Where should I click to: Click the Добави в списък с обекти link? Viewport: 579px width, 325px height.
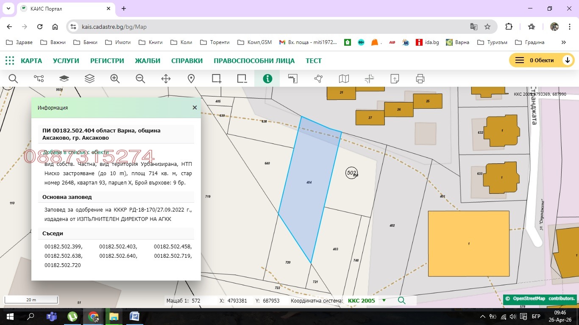click(x=75, y=152)
